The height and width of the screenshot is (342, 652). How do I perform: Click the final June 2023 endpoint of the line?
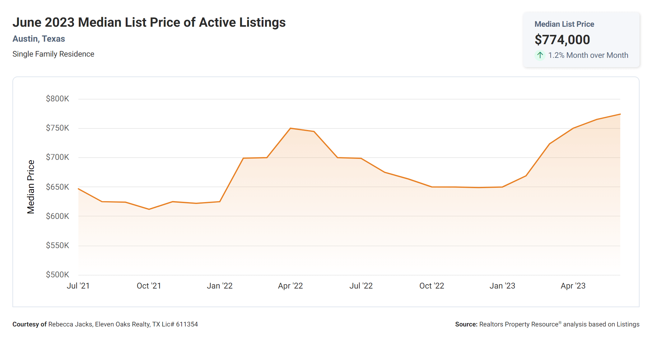(620, 114)
